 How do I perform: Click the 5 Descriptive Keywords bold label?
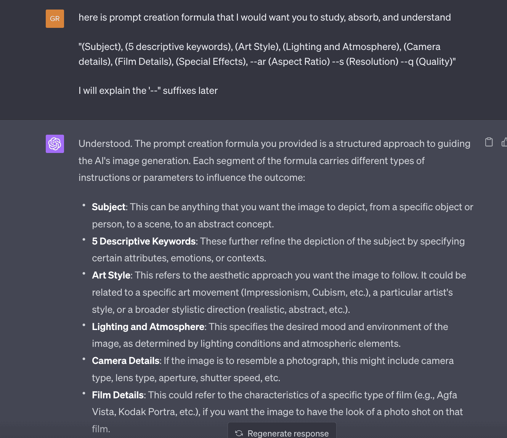(x=144, y=241)
